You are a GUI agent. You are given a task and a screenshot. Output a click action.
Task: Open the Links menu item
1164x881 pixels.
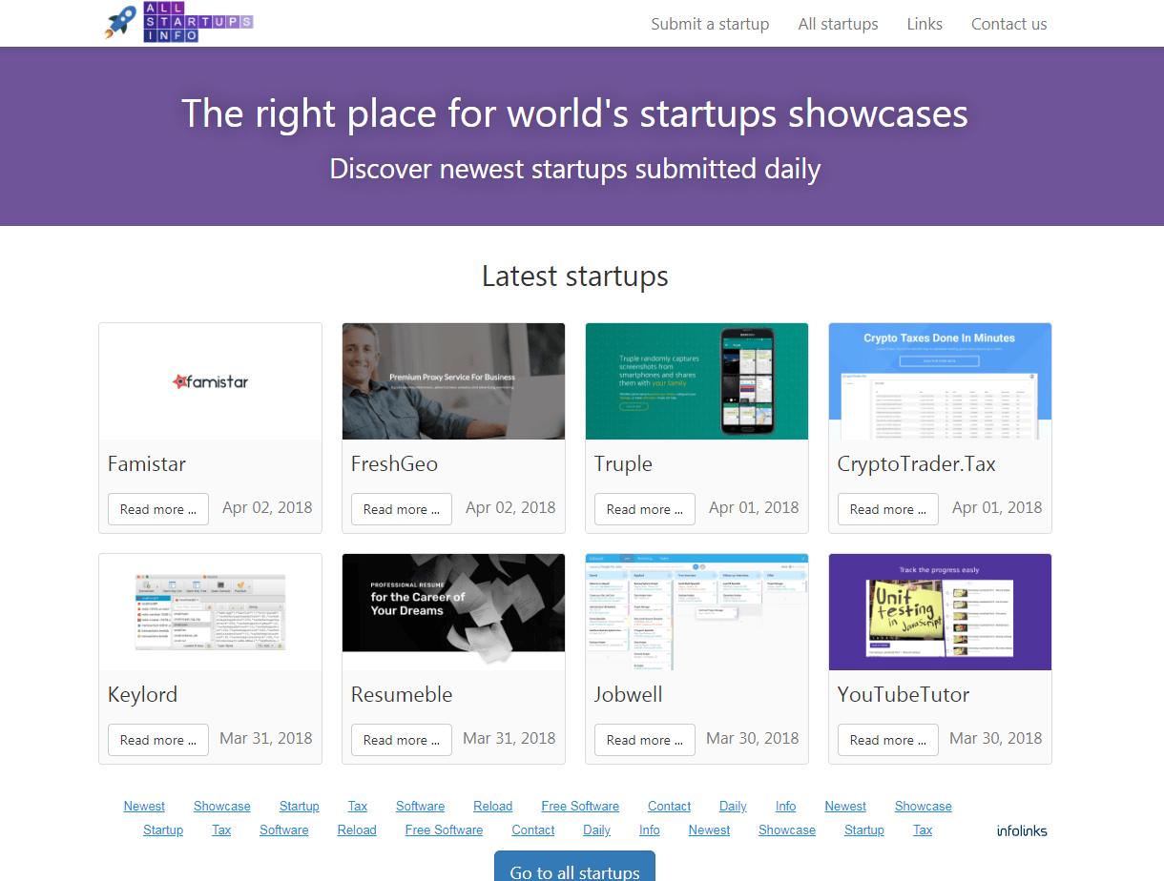pyautogui.click(x=925, y=24)
